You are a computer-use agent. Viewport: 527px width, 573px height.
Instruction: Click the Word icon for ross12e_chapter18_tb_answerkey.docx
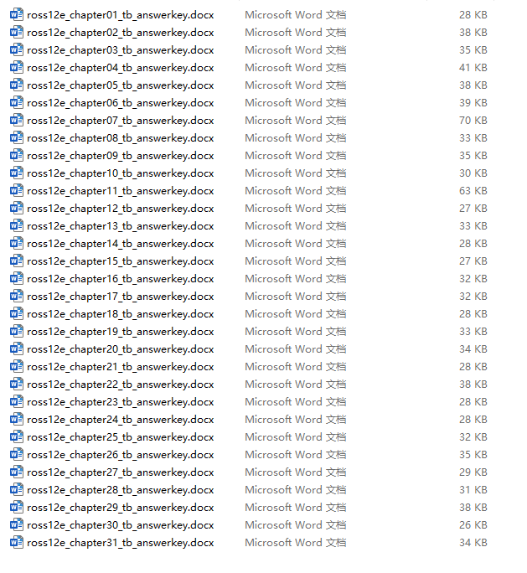click(x=17, y=314)
